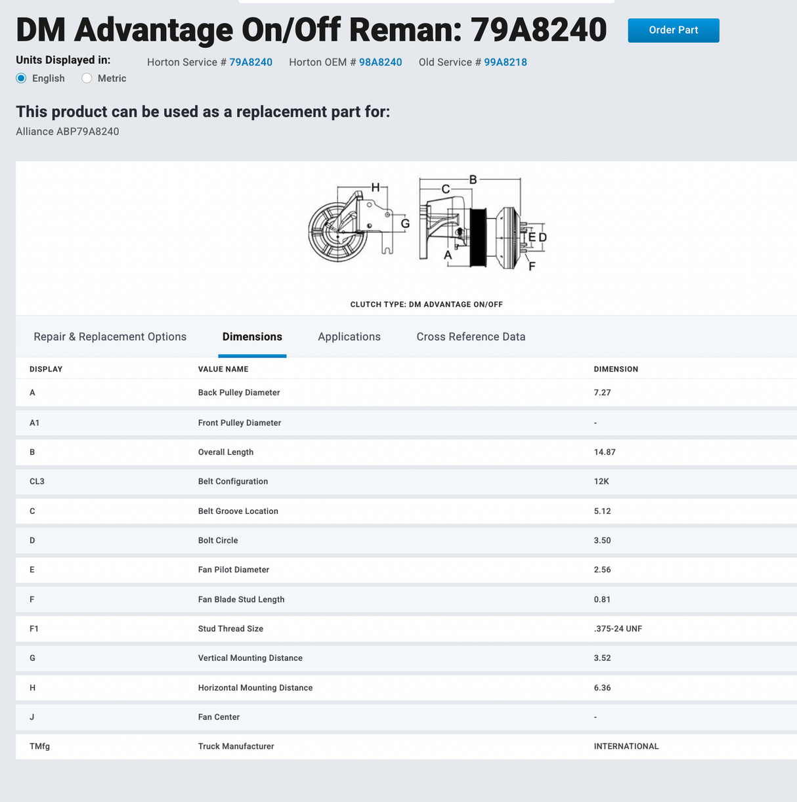Click the 7.27 dimension value
797x802 pixels.
[602, 392]
